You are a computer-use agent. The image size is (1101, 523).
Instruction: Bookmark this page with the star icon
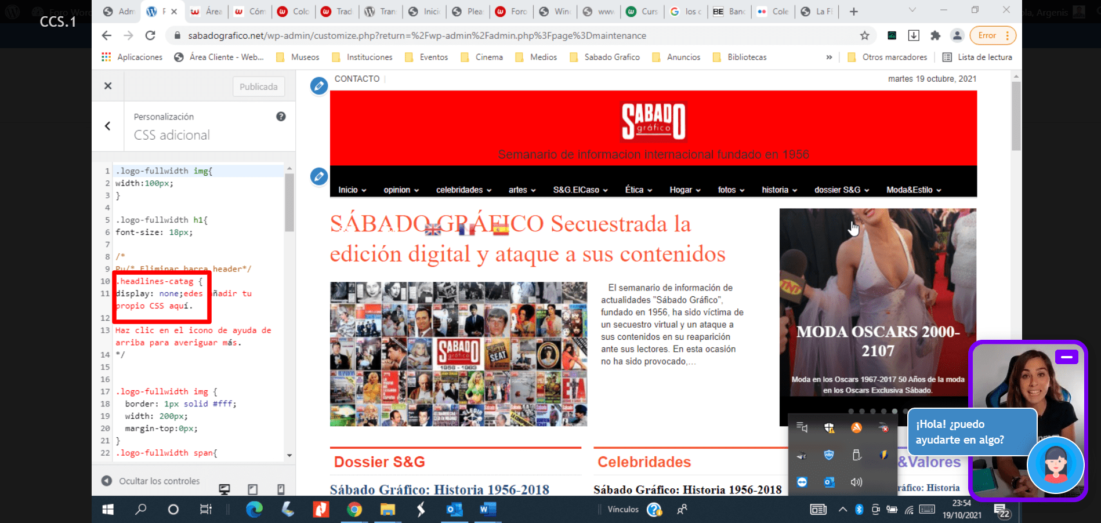(x=864, y=35)
